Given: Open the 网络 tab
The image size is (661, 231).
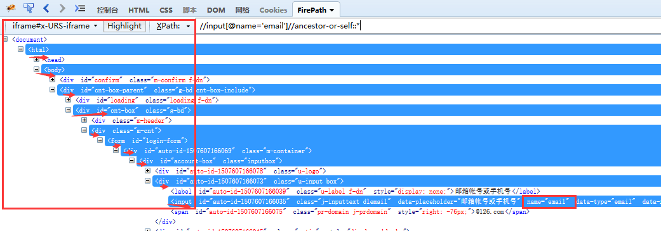Looking at the screenshot, I should [243, 9].
